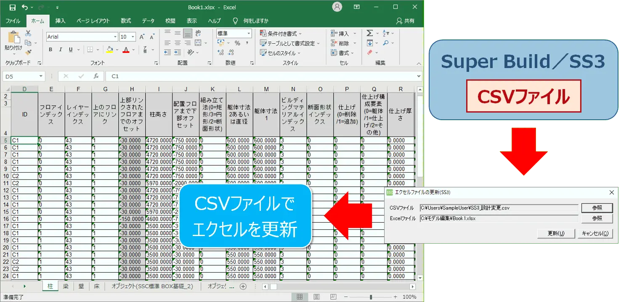Expand the セルのスタイル gallery
This screenshot has height=302, width=621.
pos(280,53)
